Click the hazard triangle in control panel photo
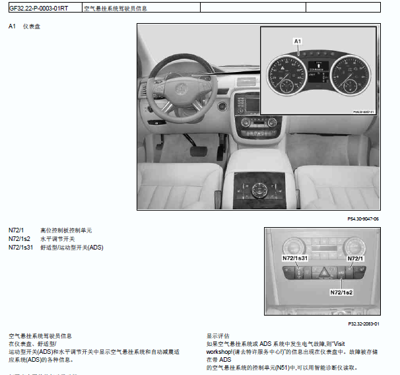This screenshot has width=400, height=375. (x=324, y=273)
